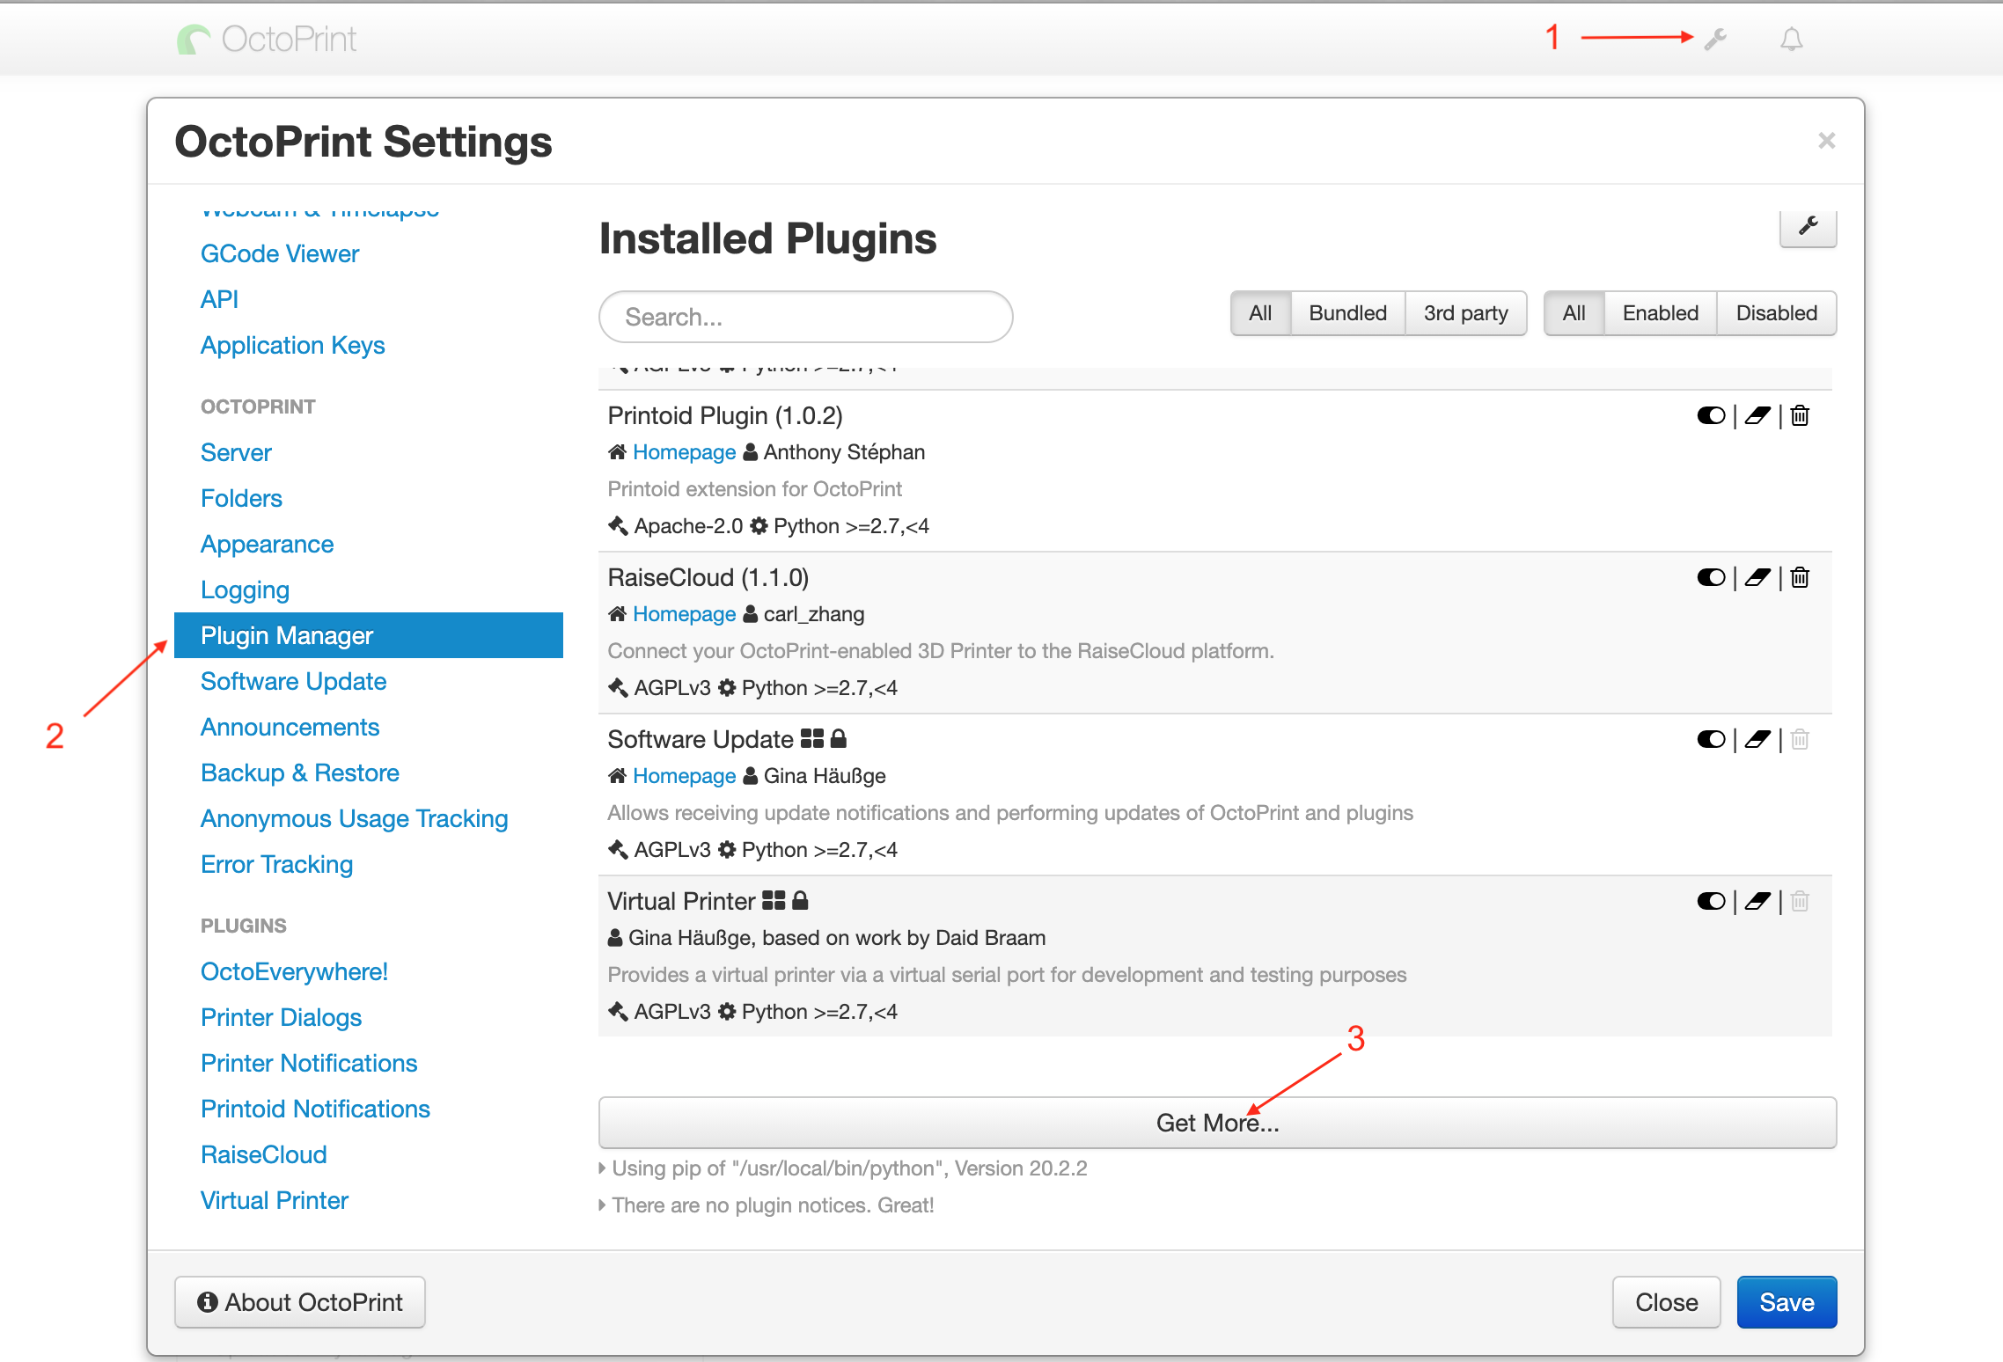This screenshot has height=1362, width=2003.
Task: Filter plugins by All source type
Action: [1260, 313]
